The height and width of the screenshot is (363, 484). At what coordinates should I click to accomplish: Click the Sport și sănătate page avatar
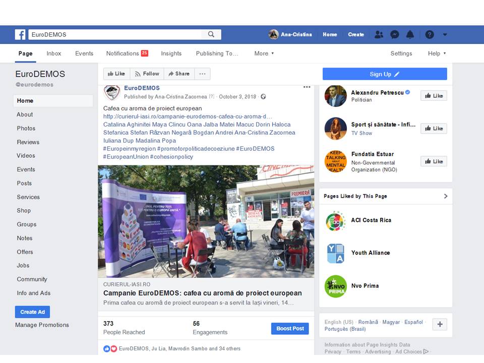(x=336, y=129)
